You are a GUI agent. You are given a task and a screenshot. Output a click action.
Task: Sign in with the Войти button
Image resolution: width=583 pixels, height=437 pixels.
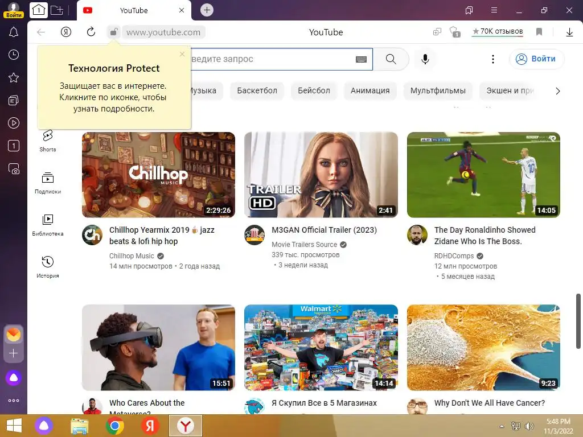click(536, 59)
